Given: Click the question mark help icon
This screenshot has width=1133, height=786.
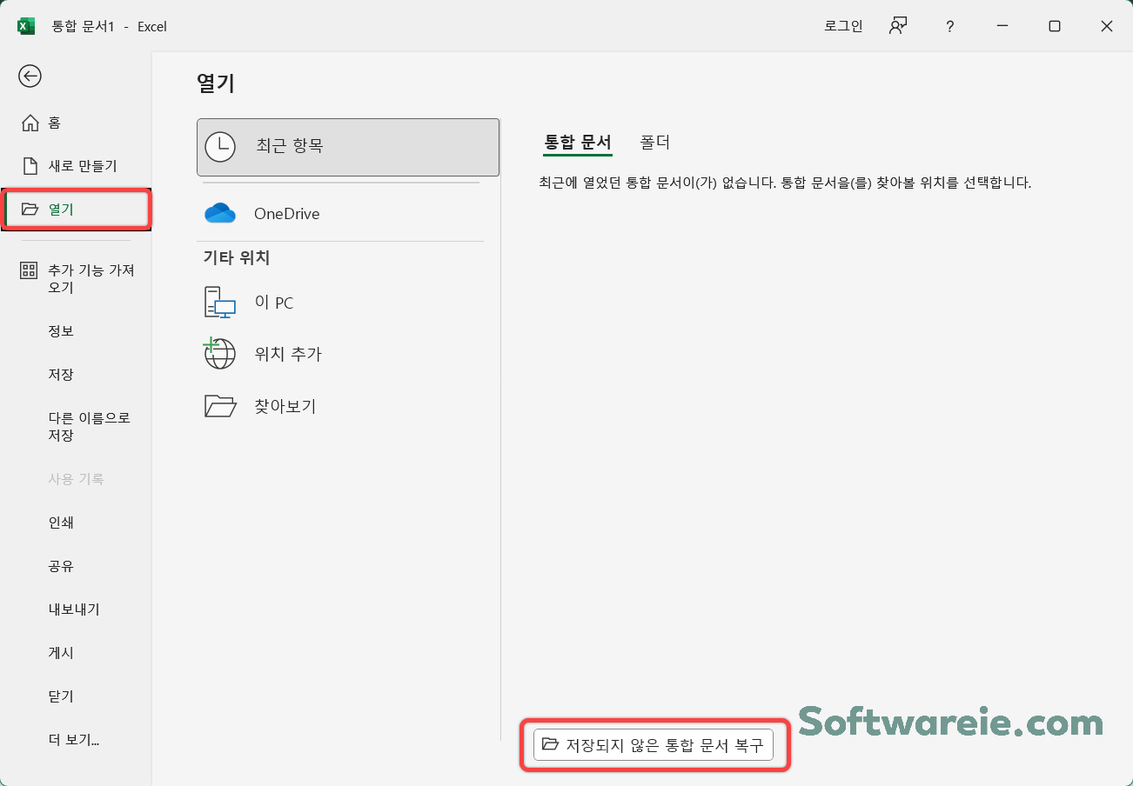Looking at the screenshot, I should click(950, 27).
